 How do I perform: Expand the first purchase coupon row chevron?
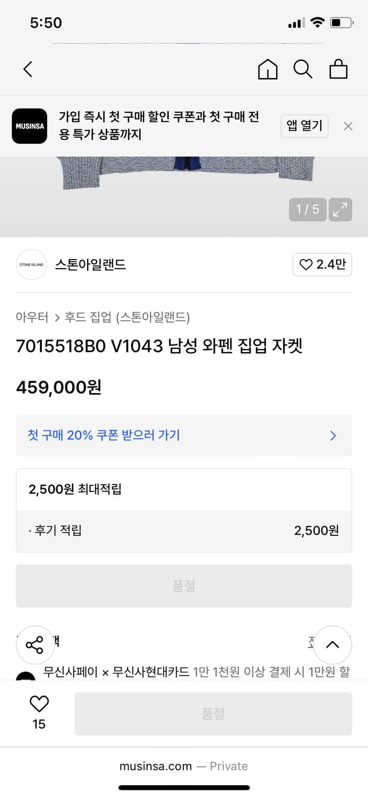point(333,436)
